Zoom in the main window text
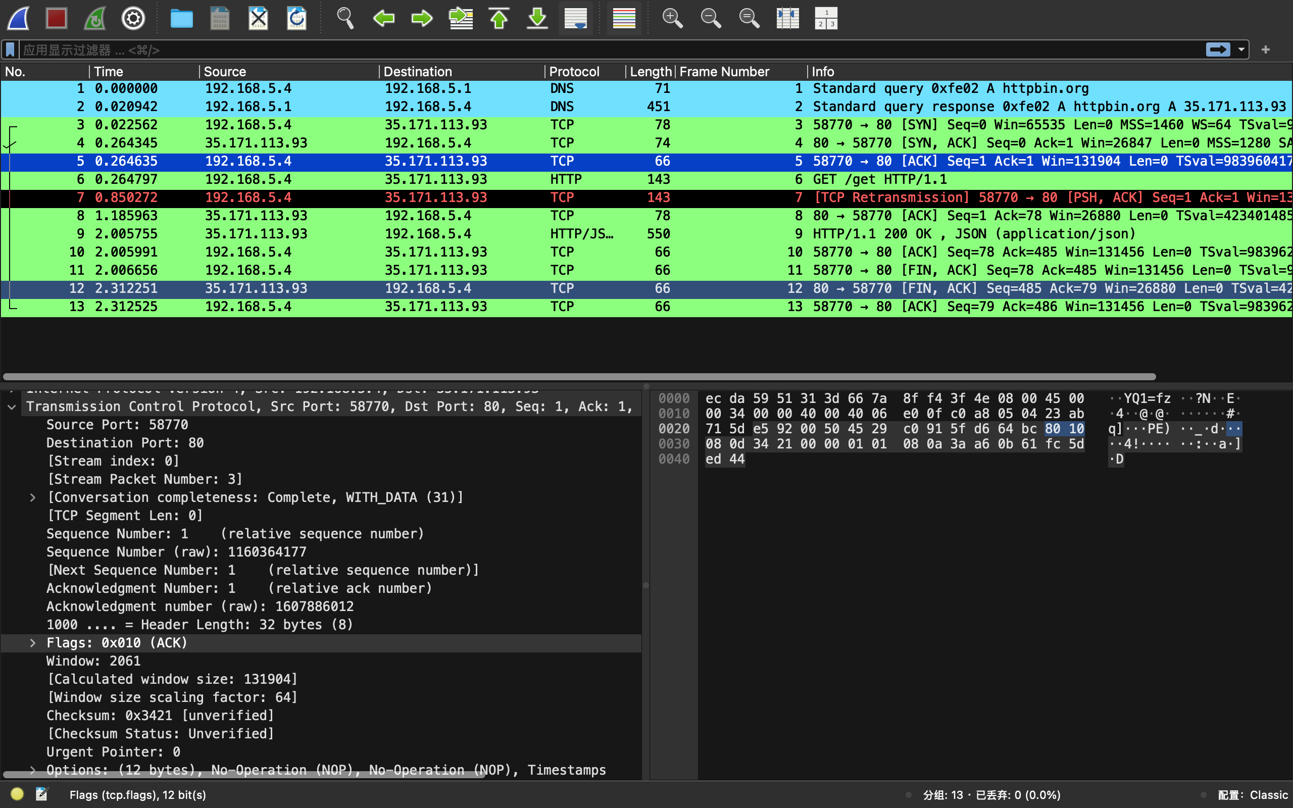 672,18
